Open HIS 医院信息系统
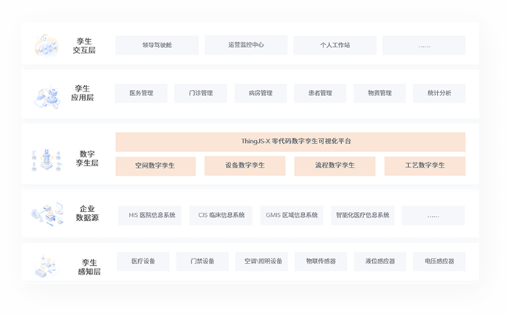508x316 pixels. point(152,215)
